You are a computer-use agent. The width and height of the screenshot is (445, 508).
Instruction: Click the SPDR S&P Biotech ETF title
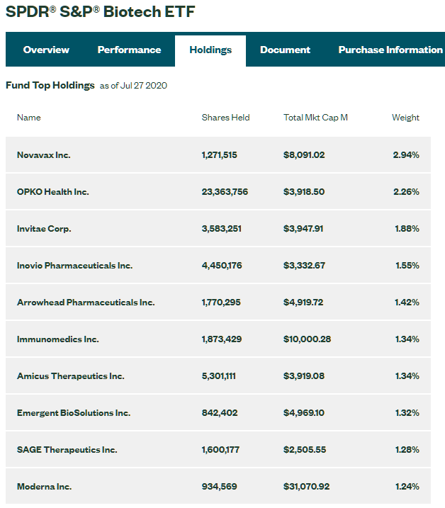coord(100,11)
